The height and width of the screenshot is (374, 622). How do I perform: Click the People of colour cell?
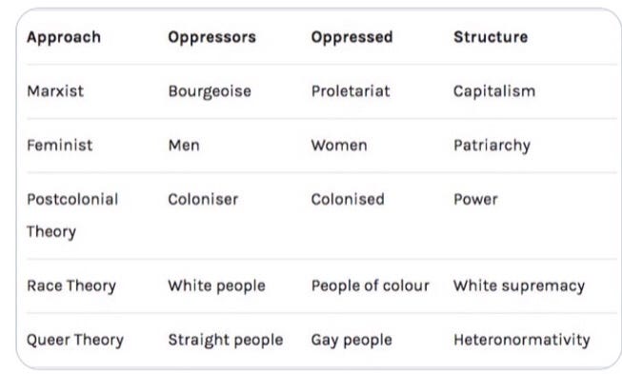[371, 286]
